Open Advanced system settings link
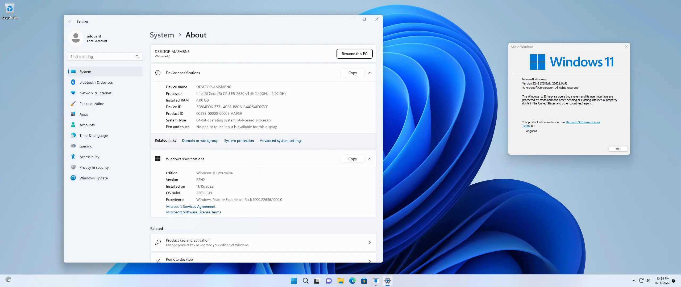The width and height of the screenshot is (681, 287). click(x=281, y=141)
